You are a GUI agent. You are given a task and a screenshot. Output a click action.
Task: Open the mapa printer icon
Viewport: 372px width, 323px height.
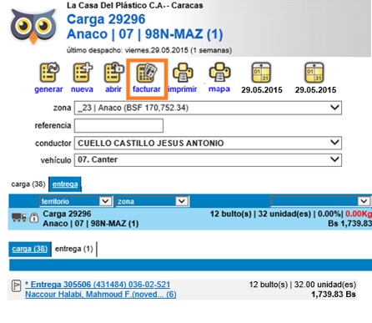coord(219,73)
